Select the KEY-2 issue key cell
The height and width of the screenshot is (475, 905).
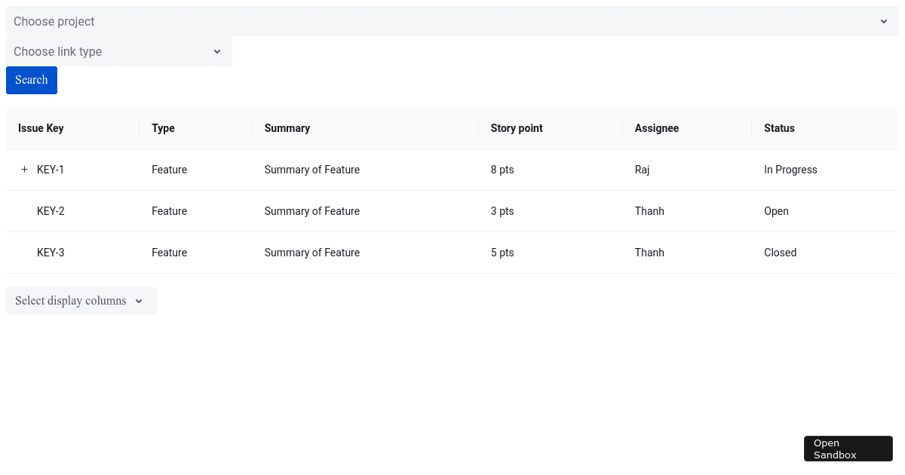tap(51, 211)
